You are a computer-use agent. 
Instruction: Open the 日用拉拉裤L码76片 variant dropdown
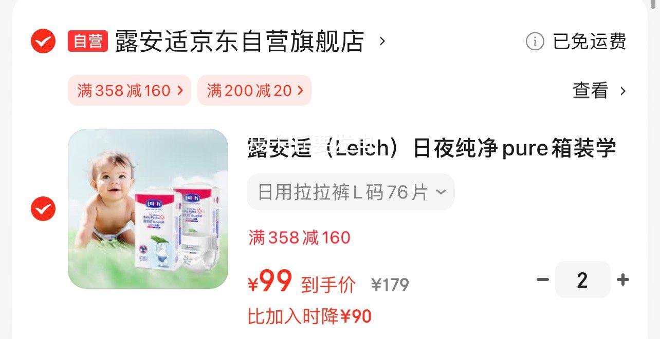tap(351, 192)
